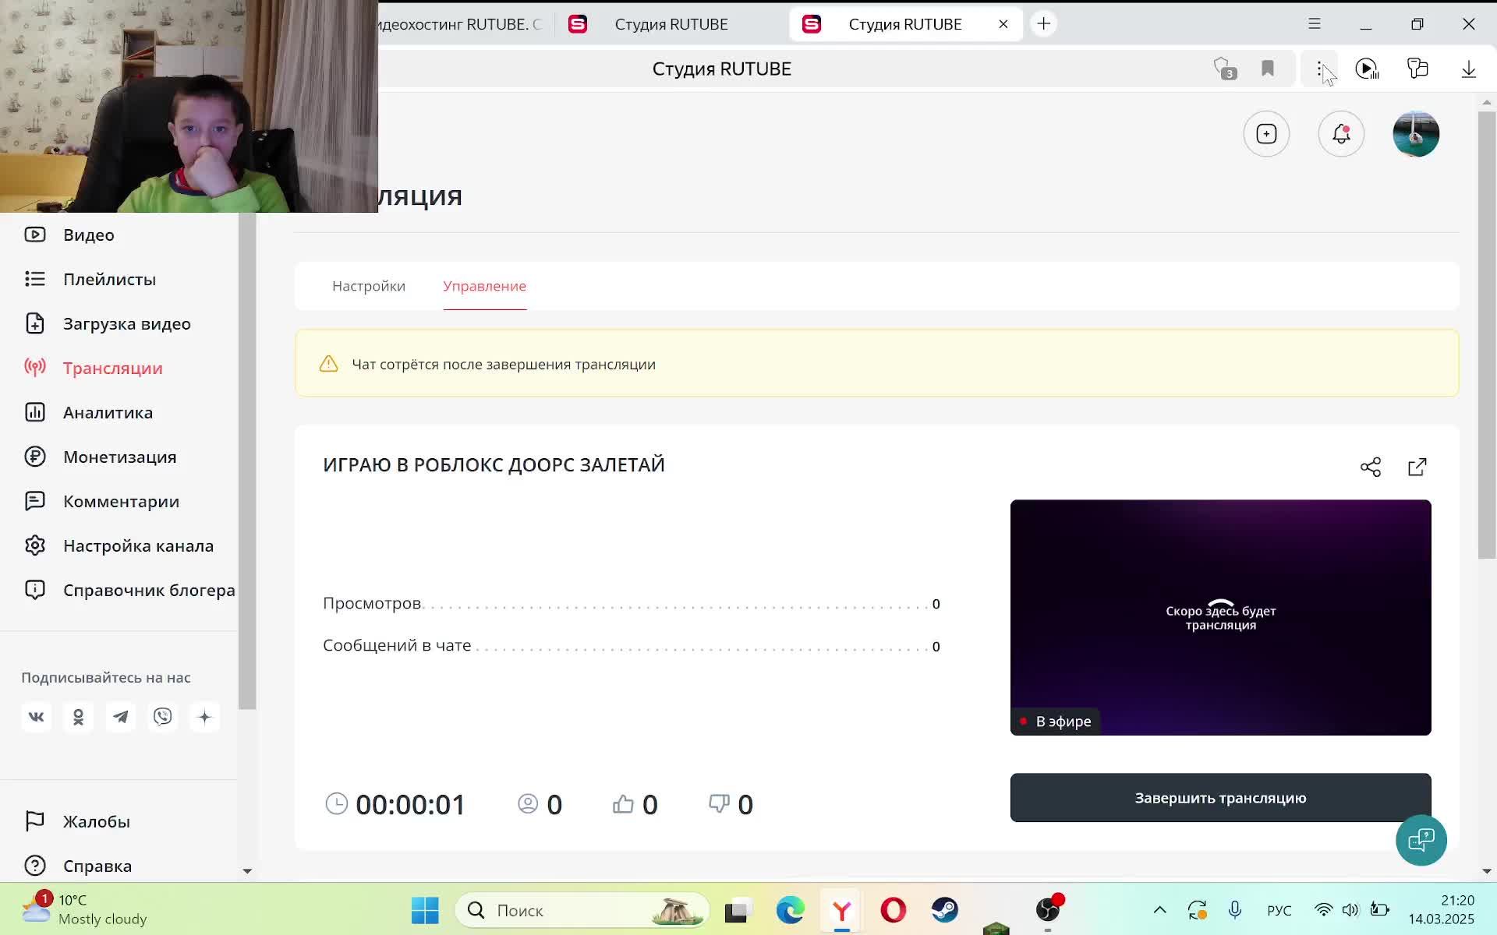Click the tray microphone icon
1497x935 pixels.
pos(1235,910)
